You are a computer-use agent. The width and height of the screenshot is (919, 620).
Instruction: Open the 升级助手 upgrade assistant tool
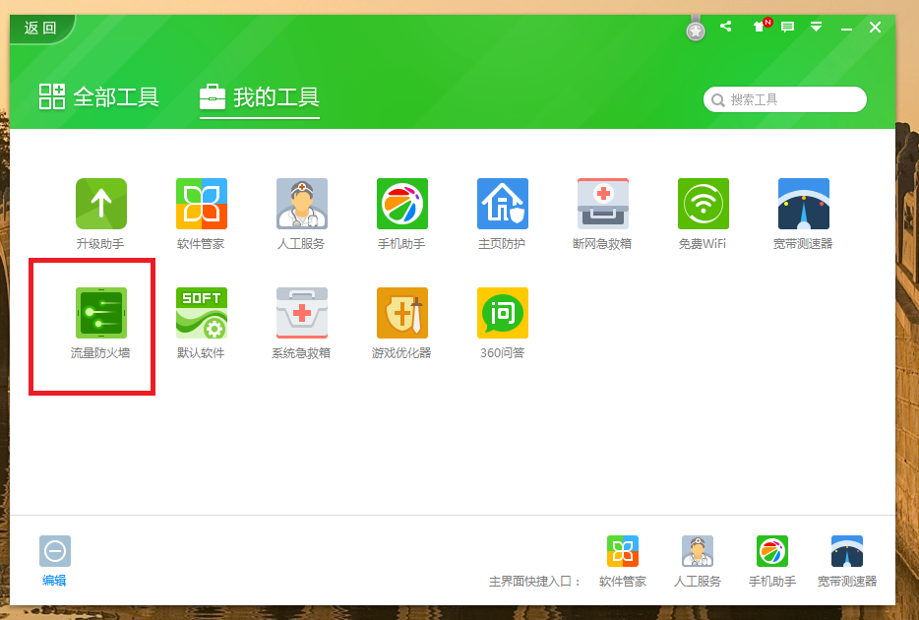100,204
